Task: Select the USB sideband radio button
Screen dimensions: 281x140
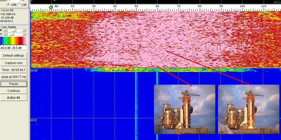Action: point(8,5)
